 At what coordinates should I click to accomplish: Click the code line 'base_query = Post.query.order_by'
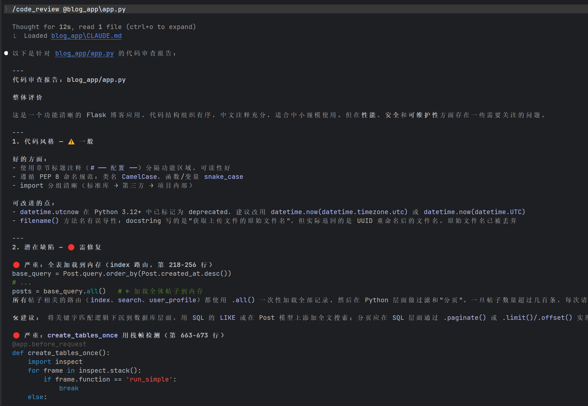tap(122, 274)
